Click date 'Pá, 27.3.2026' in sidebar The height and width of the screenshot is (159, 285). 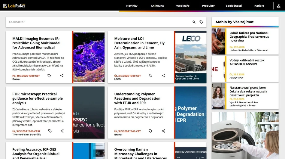tap(237, 47)
